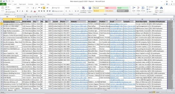Open Company Name filter dropdown
Viewport: 175px width, 94px height.
21,22
